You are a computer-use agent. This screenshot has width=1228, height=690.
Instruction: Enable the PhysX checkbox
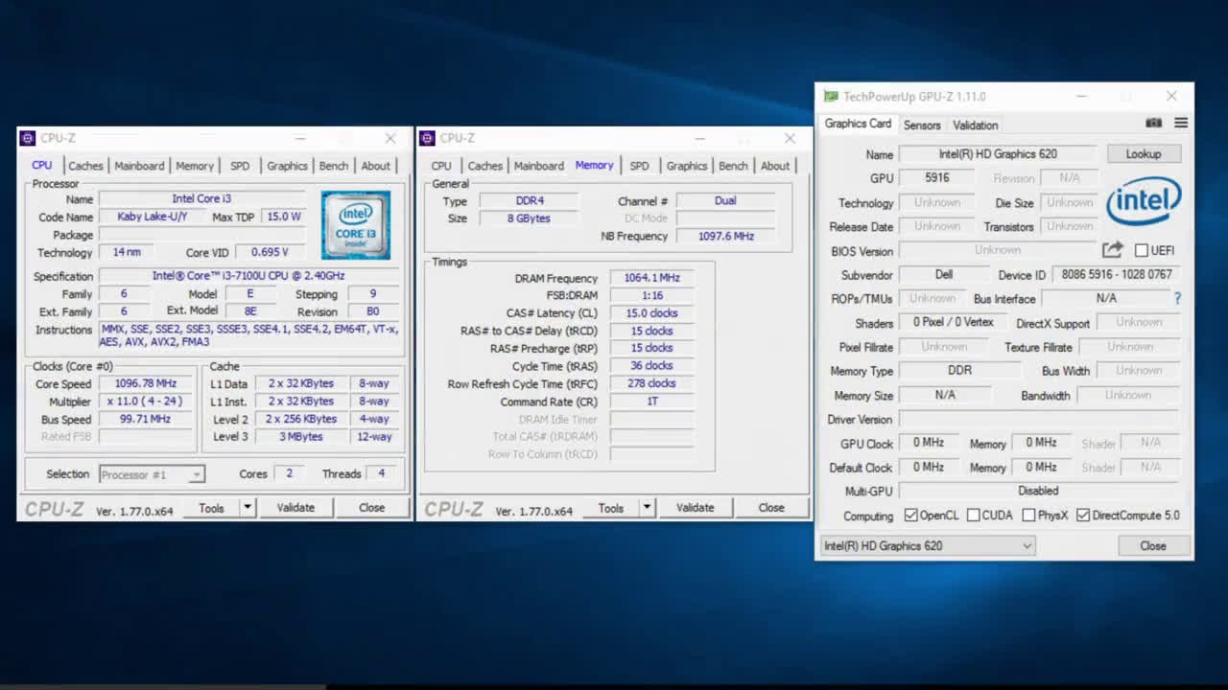pos(1028,516)
